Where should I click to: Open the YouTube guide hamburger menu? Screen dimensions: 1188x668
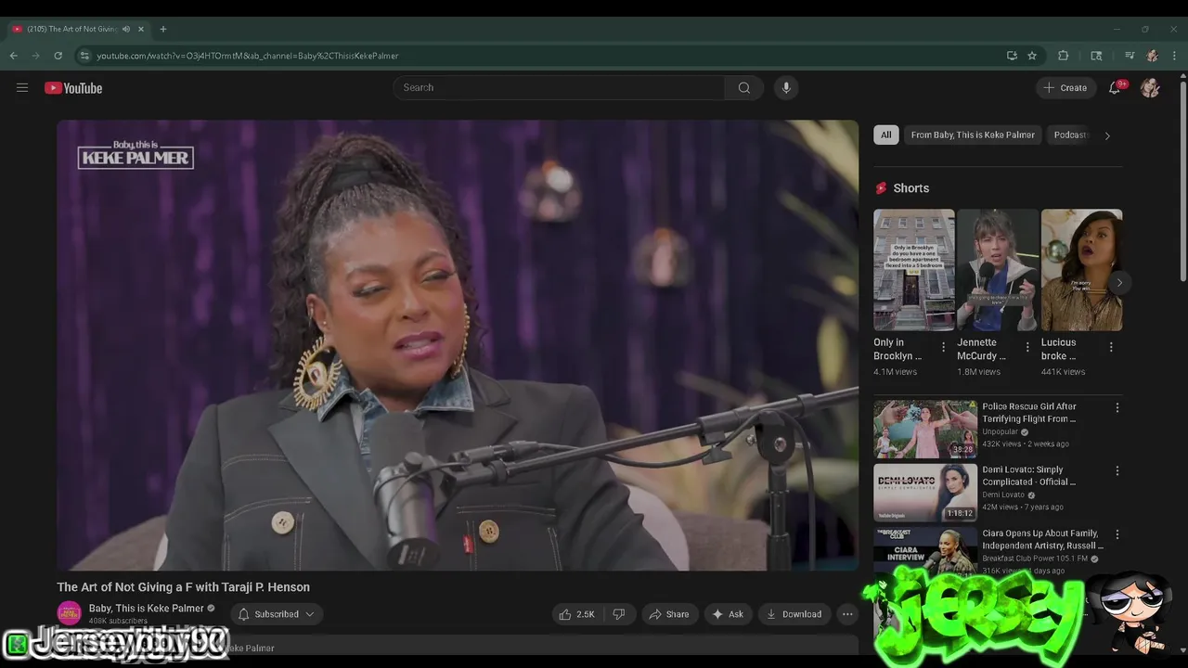(22, 87)
